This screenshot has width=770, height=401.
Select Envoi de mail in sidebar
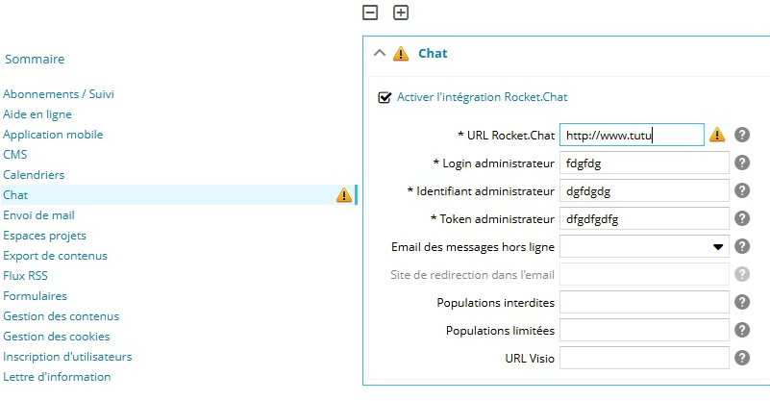(x=38, y=215)
